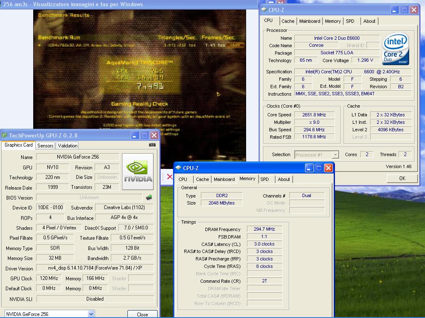Screen dimensions: 425x318
Task: Click the Multiplier x 9.0 value
Action: (314, 122)
